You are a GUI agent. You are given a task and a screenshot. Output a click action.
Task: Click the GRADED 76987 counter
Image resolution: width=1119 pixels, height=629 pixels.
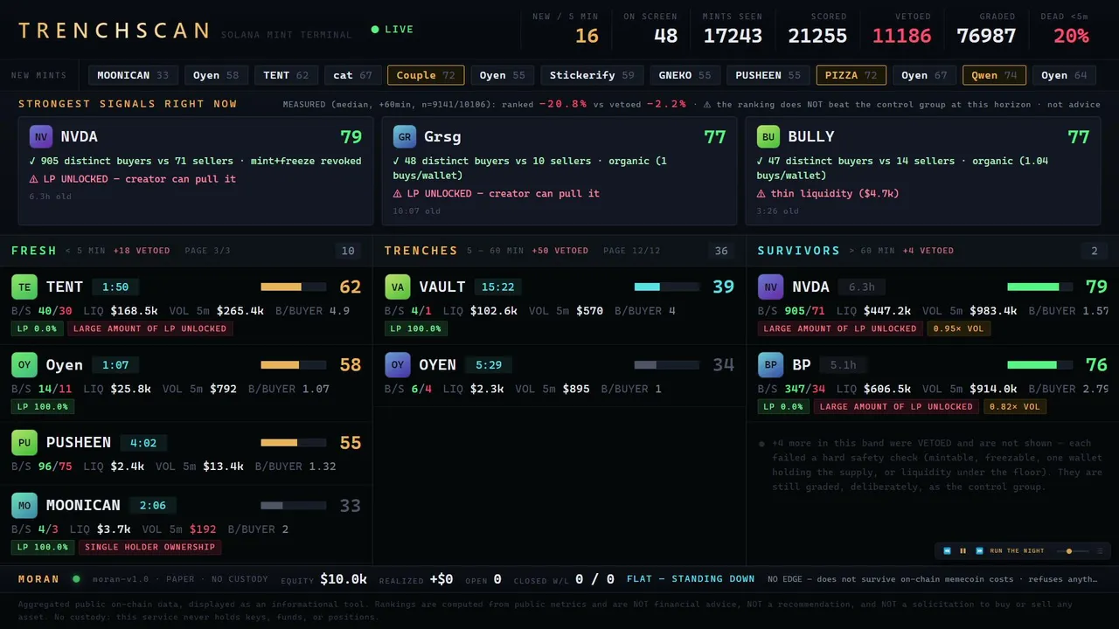point(986,29)
